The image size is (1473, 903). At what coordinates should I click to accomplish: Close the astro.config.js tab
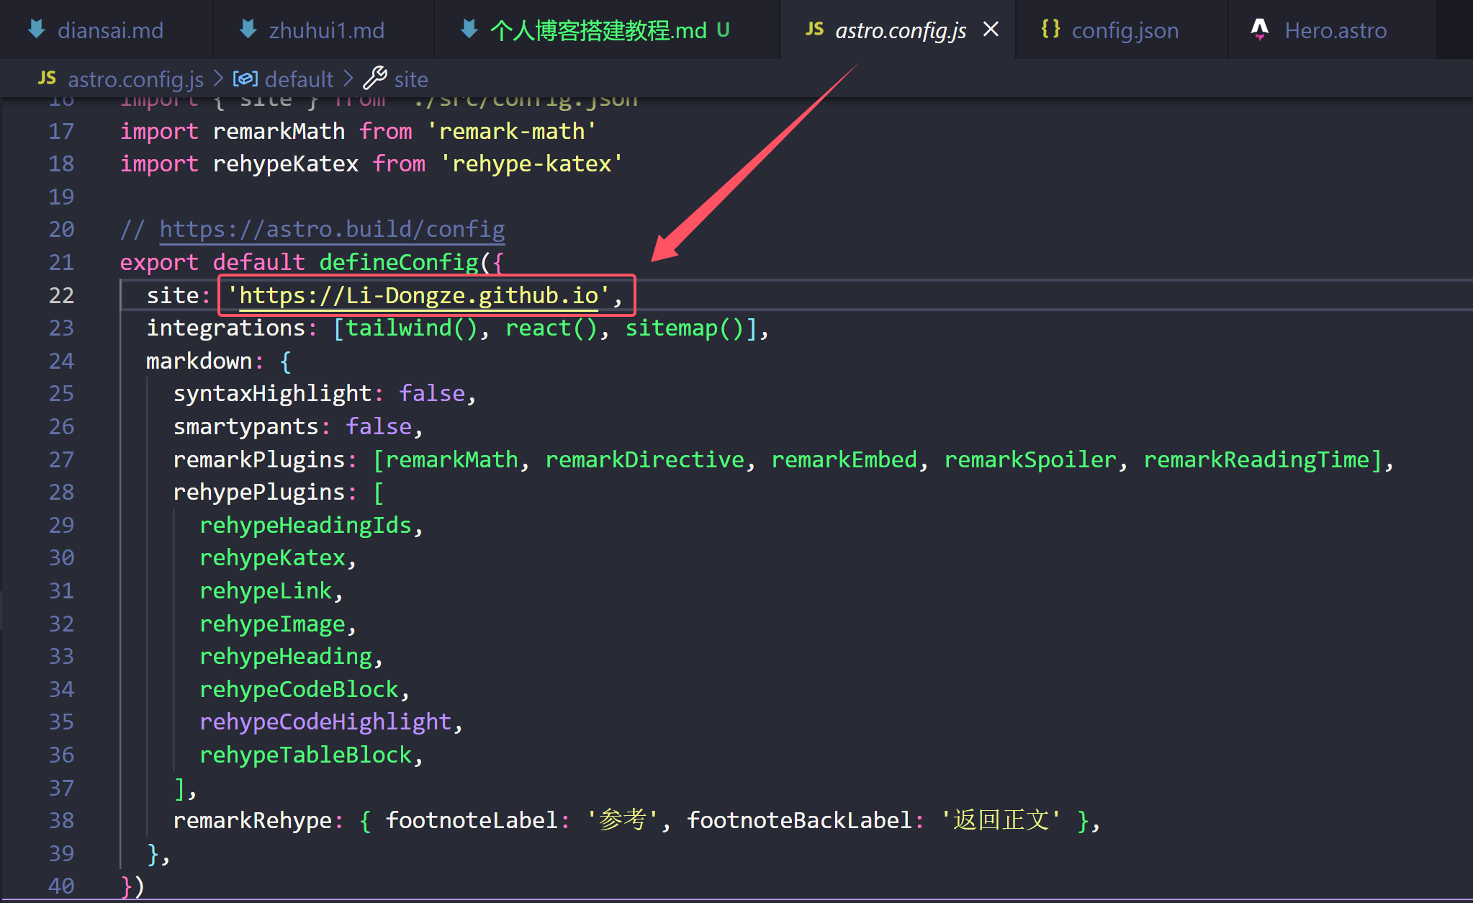tap(991, 30)
